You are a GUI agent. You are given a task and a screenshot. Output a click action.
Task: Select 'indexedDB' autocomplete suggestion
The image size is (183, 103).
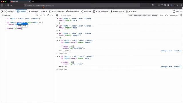point(22,26)
